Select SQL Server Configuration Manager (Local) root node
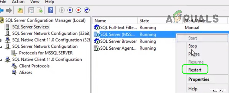Screen dimensions: 229x93 click(45, 20)
